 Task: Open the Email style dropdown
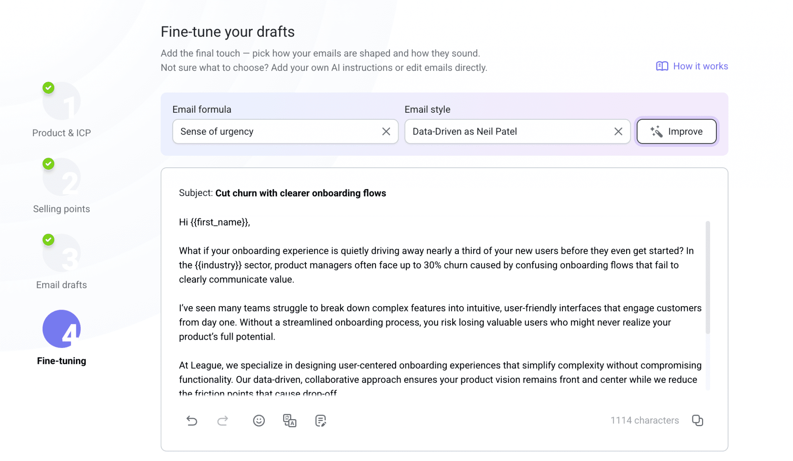[503, 131]
